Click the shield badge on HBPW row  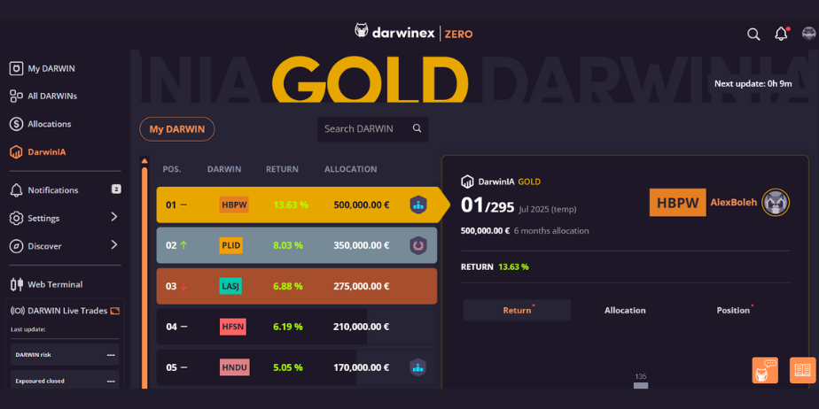tap(417, 205)
